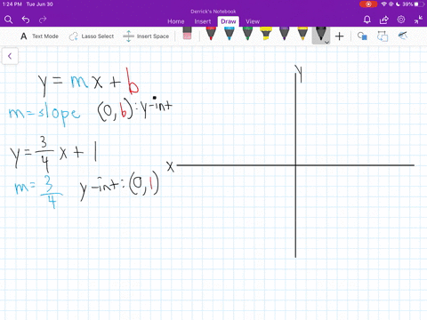Tap the battery status indicator
This screenshot has width=427, height=320.
(x=414, y=4)
